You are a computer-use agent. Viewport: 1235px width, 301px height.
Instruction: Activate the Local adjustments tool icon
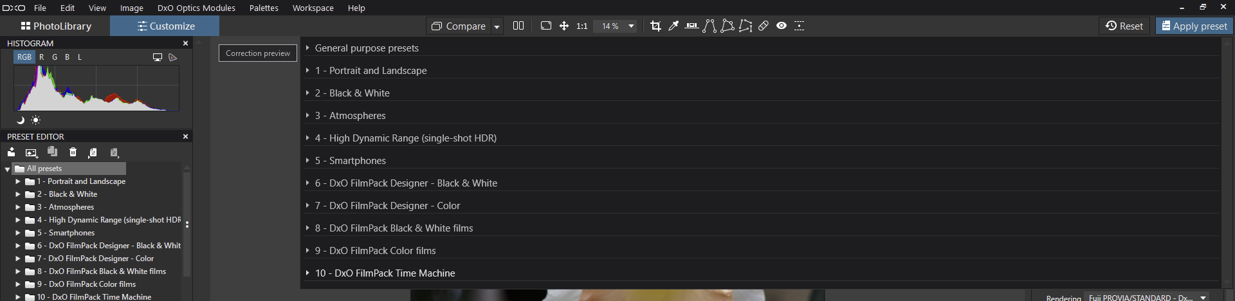[x=800, y=26]
